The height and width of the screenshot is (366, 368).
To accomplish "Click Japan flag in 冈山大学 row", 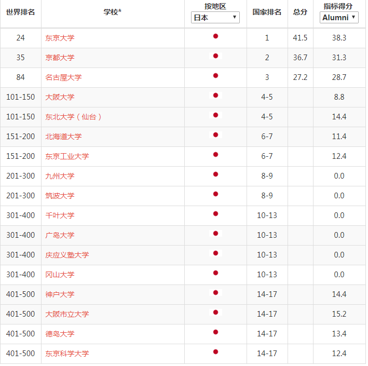I will coord(215,273).
